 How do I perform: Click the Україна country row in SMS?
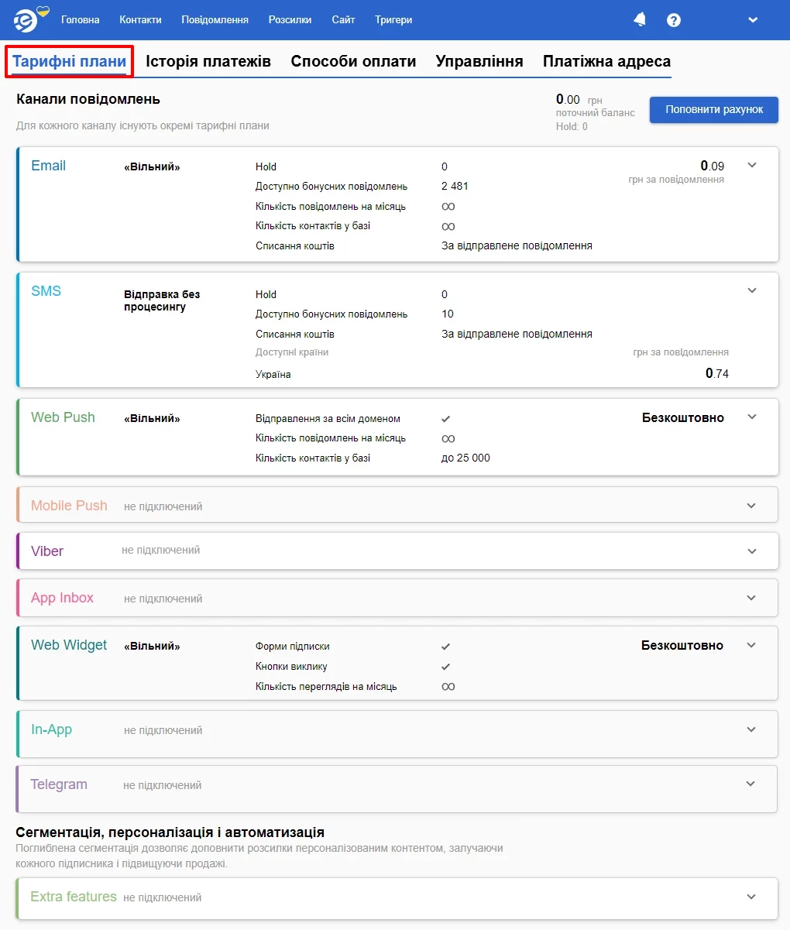[x=273, y=374]
